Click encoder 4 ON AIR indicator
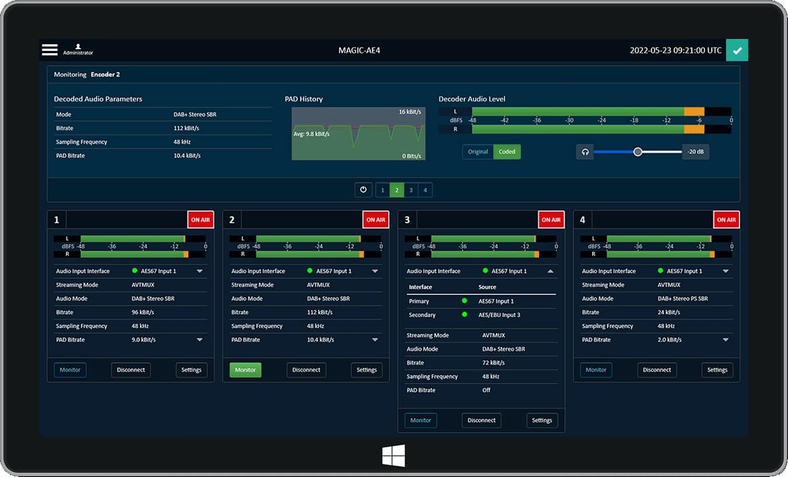The width and height of the screenshot is (788, 477). [726, 220]
